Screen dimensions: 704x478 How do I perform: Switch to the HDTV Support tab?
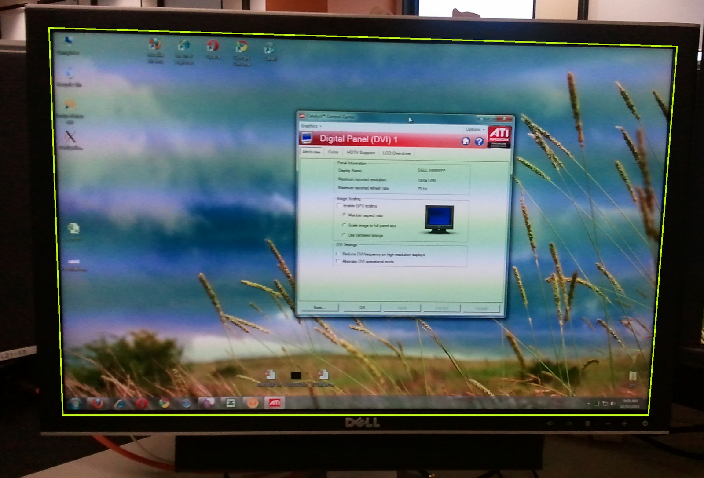pos(361,153)
